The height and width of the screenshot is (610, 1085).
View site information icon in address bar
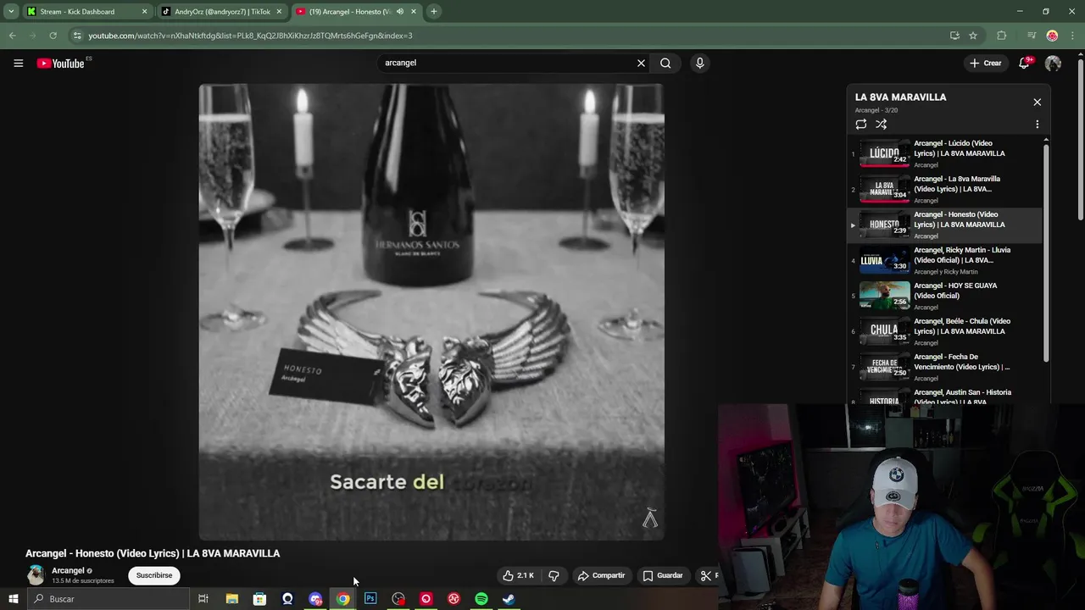click(77, 36)
